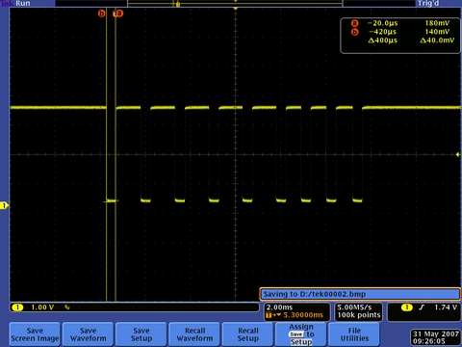Viewport: 462px width, 347px height.
Task: Click the channel 1 badge beside 1.00 V
Action: coord(17,307)
